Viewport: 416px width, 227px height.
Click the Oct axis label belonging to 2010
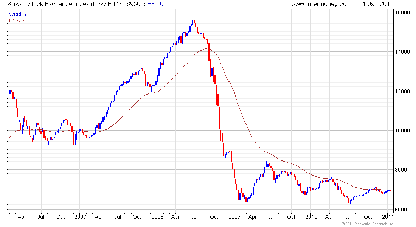click(x=368, y=217)
